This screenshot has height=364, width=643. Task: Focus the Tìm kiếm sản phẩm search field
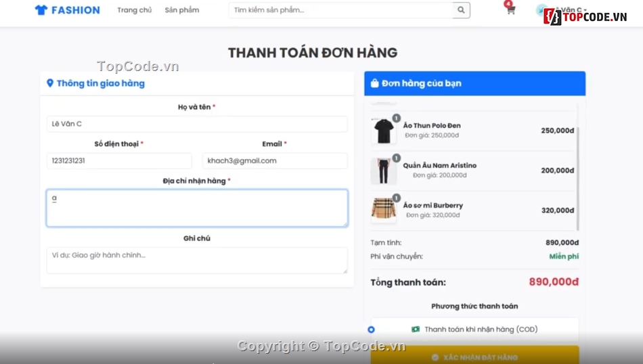point(340,10)
